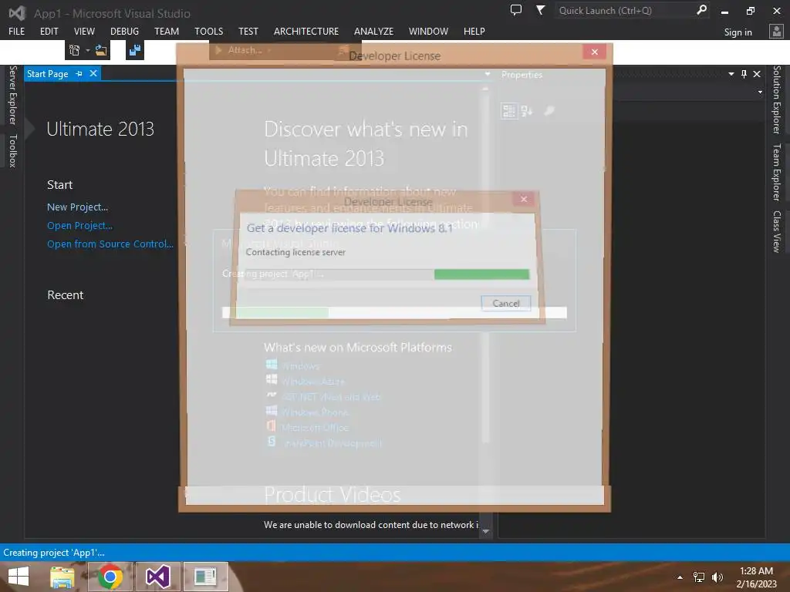The height and width of the screenshot is (592, 790).
Task: Click the notifications filter icon
Action: (x=540, y=9)
